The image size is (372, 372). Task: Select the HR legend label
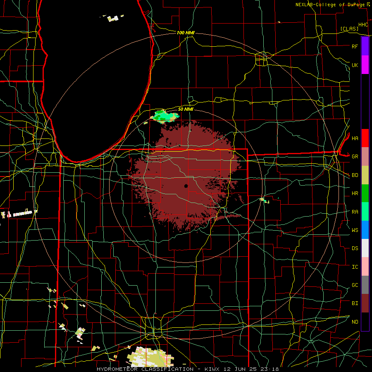point(355,193)
